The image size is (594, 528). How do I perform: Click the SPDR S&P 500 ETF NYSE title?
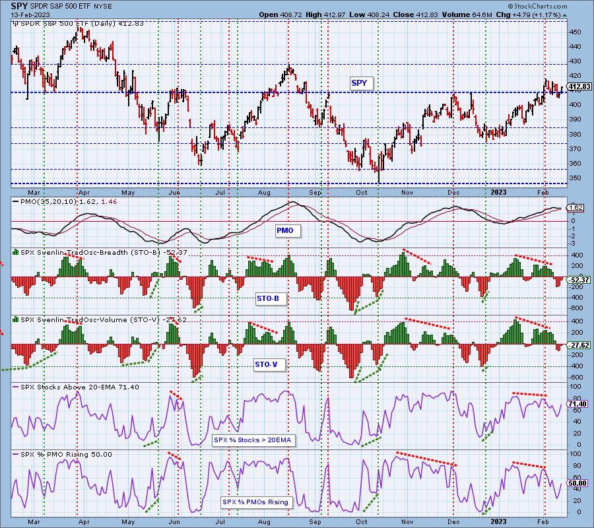pyautogui.click(x=71, y=7)
